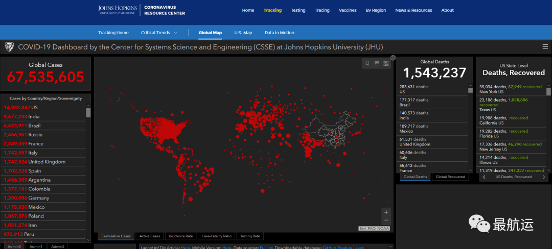Open the Home nav item

[x=248, y=10]
